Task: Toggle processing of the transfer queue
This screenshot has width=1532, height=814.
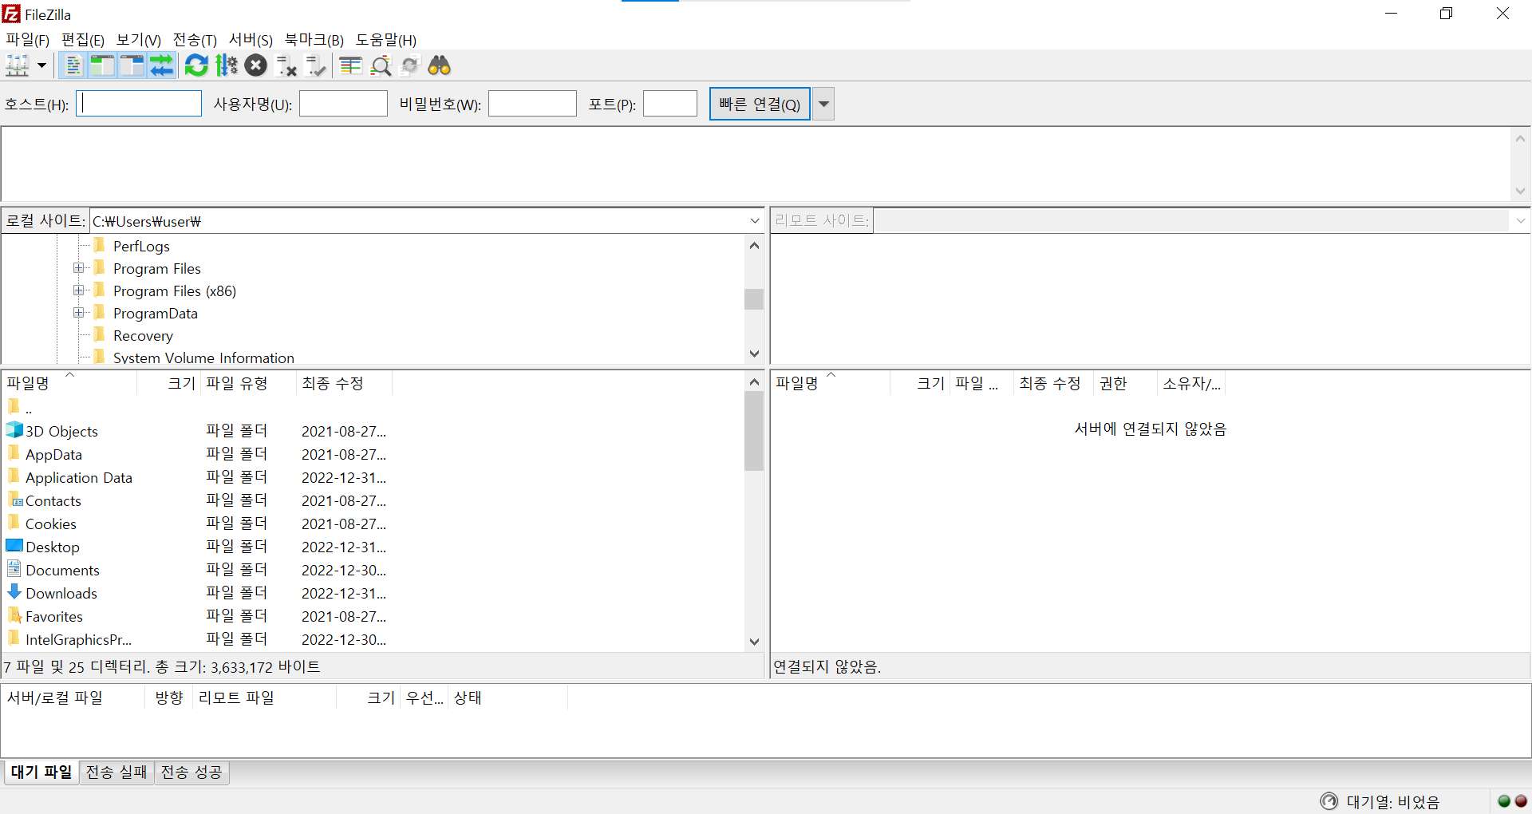Action: [x=227, y=65]
